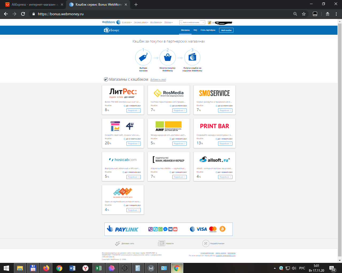Open the контакты footer link
This screenshot has height=273, width=342.
coord(232,253)
